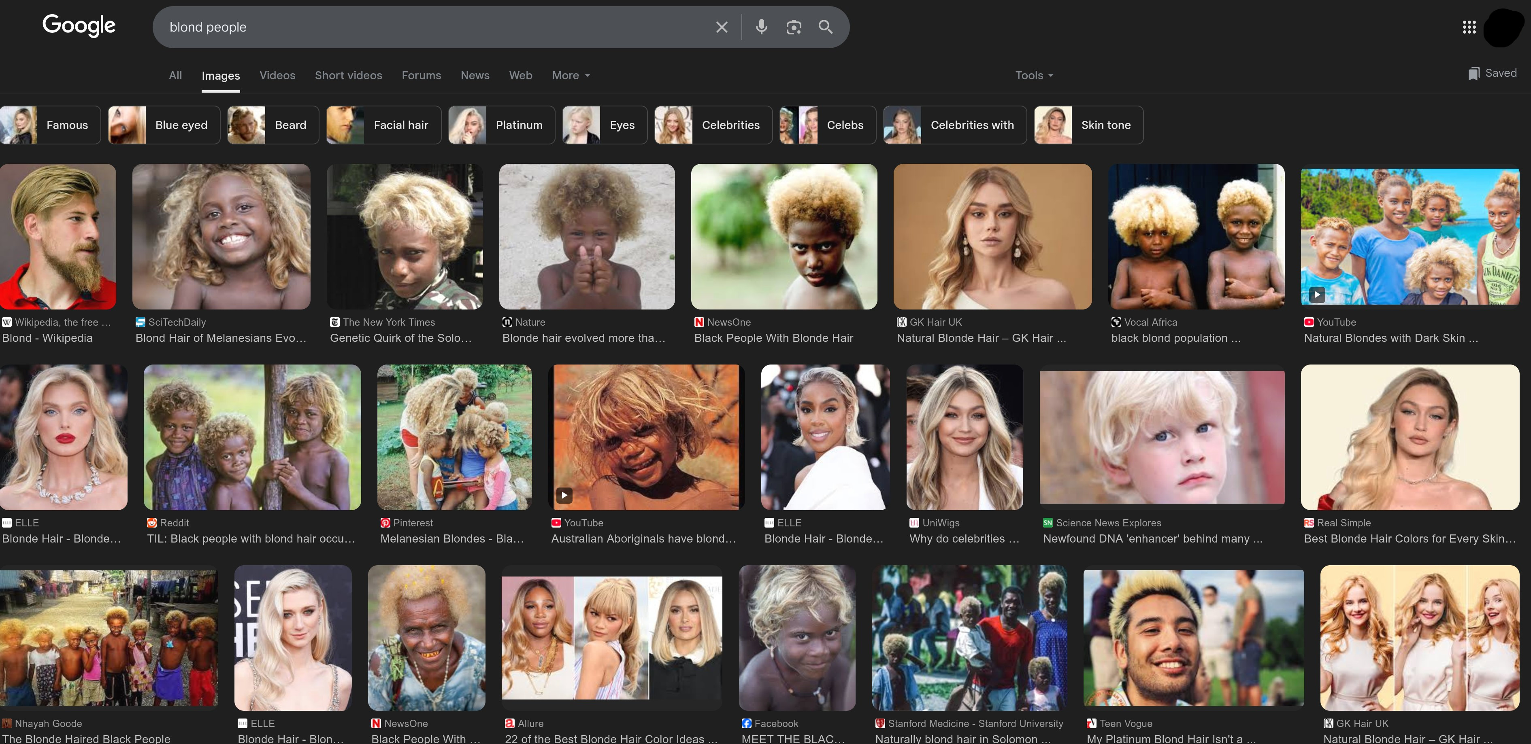Open Search by image camera icon
1531x744 pixels.
pyautogui.click(x=793, y=28)
